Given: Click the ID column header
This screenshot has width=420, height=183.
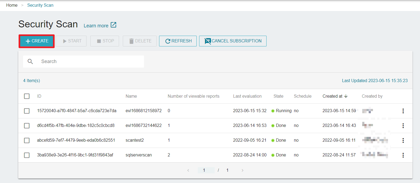Looking at the screenshot, I should [x=39, y=96].
